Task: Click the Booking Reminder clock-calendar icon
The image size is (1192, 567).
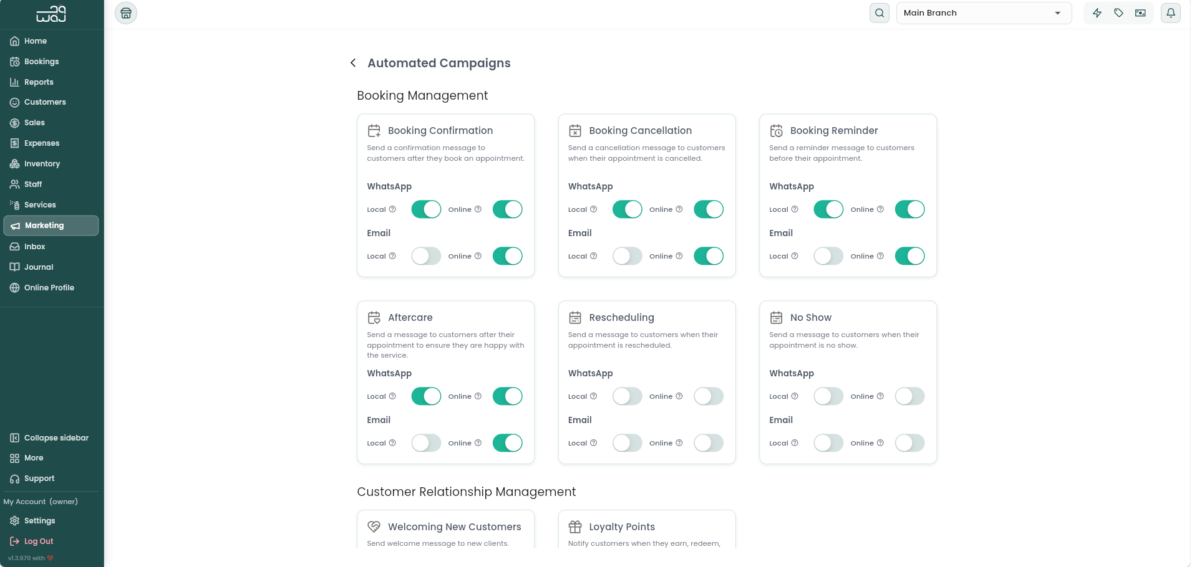Action: (777, 131)
